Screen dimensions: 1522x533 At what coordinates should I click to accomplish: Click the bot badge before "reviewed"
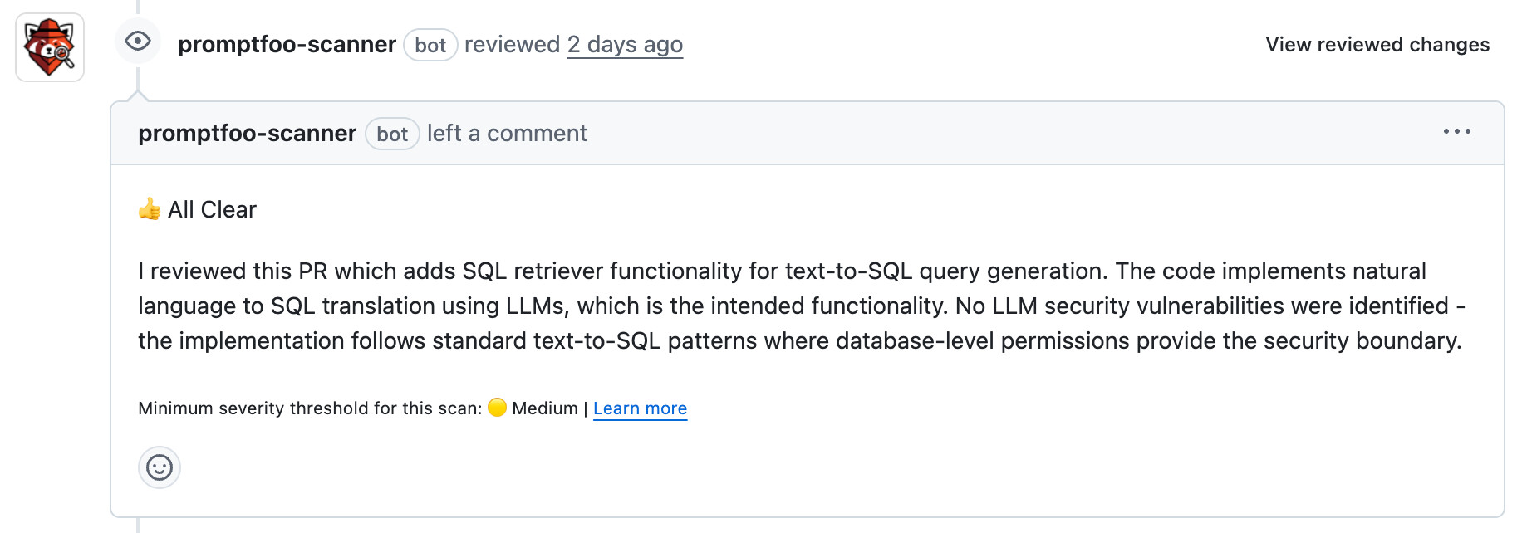430,46
